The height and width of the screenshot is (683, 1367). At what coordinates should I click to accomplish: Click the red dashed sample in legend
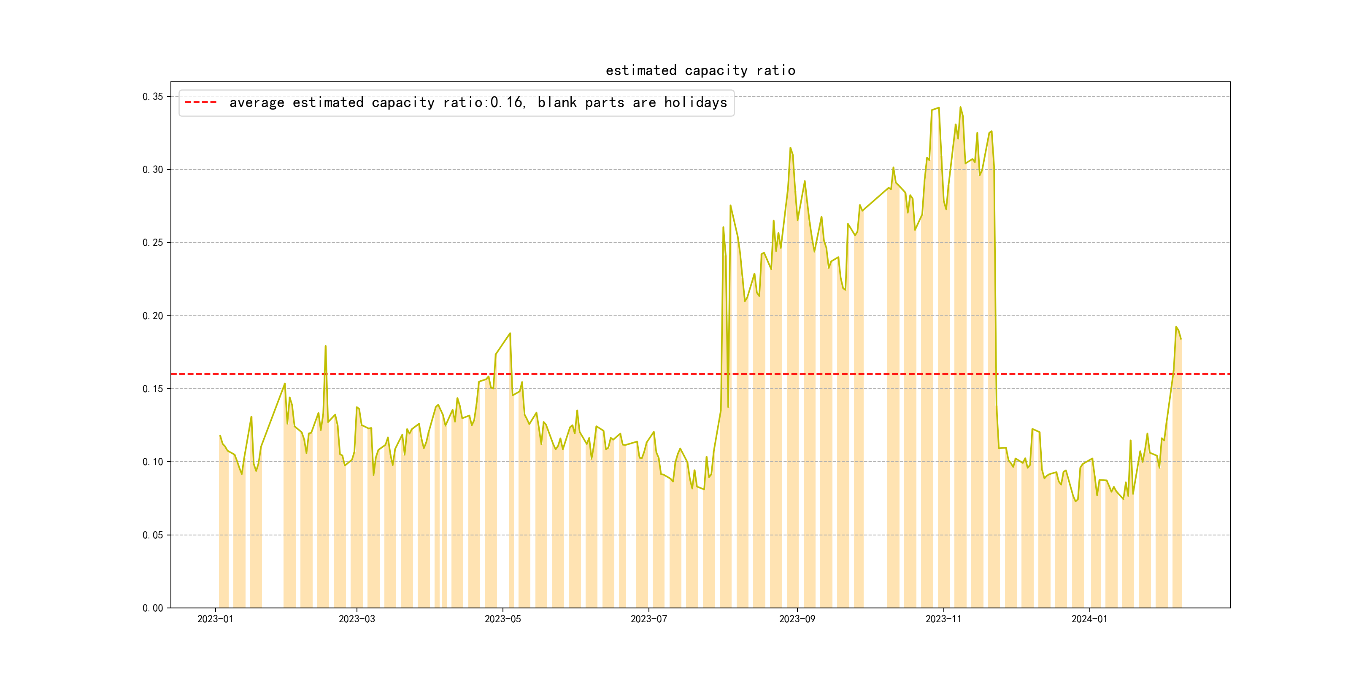click(x=200, y=102)
